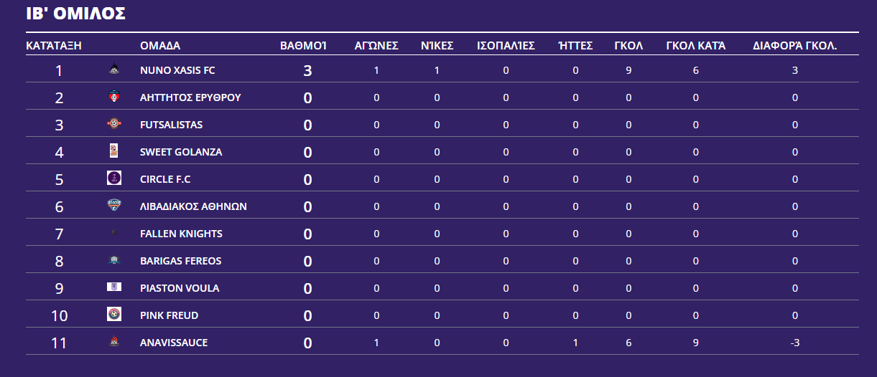The width and height of the screenshot is (877, 377).
Task: Sort by the ΒΑΘΜΟΊ column header
Action: pyautogui.click(x=303, y=46)
